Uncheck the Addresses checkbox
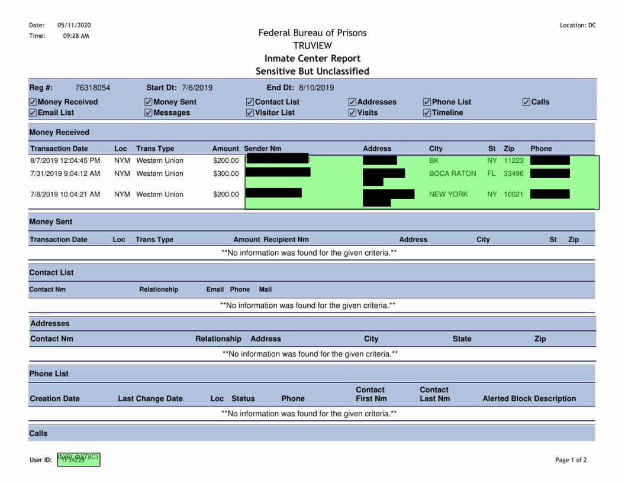The height and width of the screenshot is (483, 625). point(353,102)
